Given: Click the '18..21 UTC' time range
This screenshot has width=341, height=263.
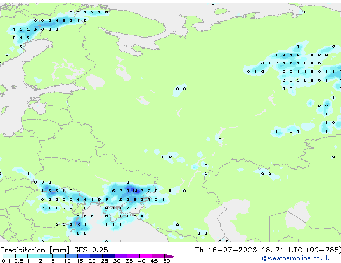Looking at the screenshot, I should (282, 250).
